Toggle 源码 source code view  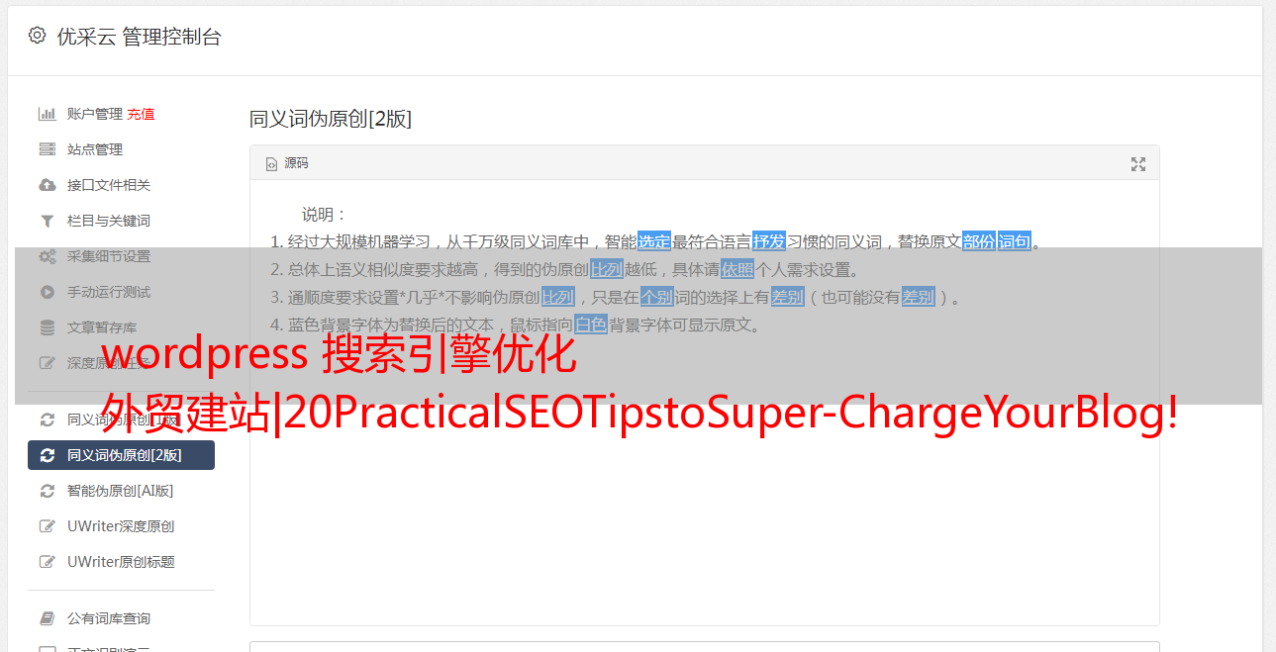pyautogui.click(x=287, y=163)
